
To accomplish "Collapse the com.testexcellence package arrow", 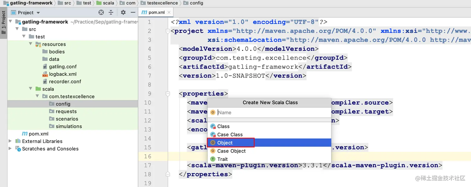I will click(38, 96).
